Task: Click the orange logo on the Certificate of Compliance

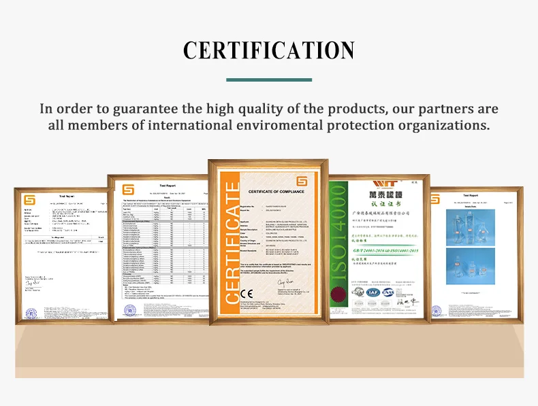Action: (x=302, y=182)
